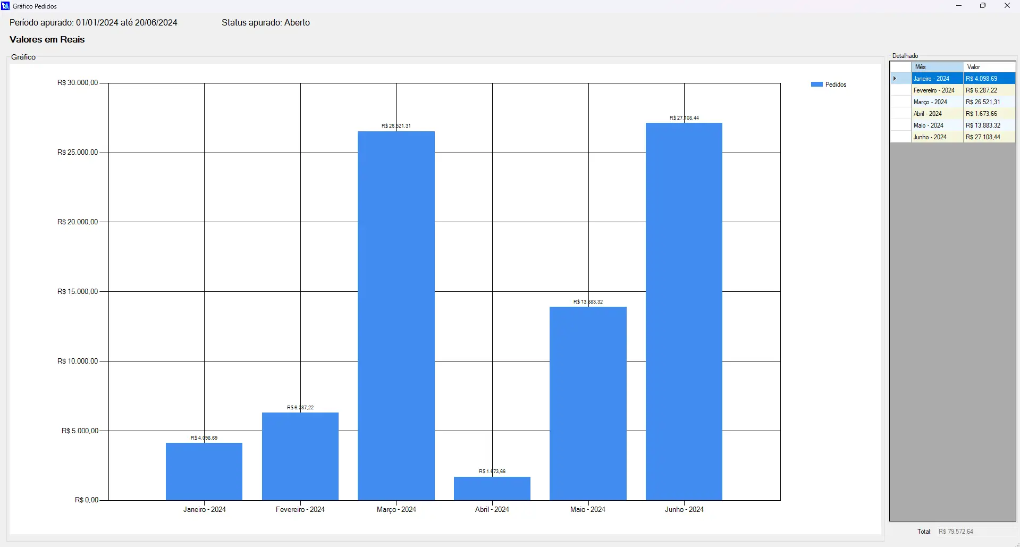Viewport: 1020px width, 547px height.
Task: Restore down the Gráfico Pedidos window
Action: point(983,6)
